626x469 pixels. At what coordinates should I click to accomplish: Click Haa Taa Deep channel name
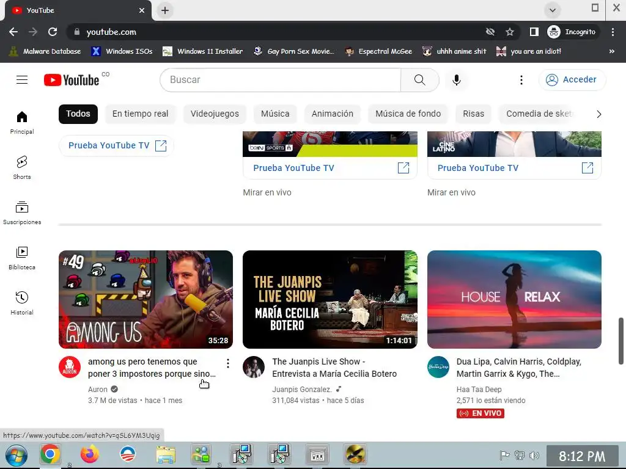(479, 389)
